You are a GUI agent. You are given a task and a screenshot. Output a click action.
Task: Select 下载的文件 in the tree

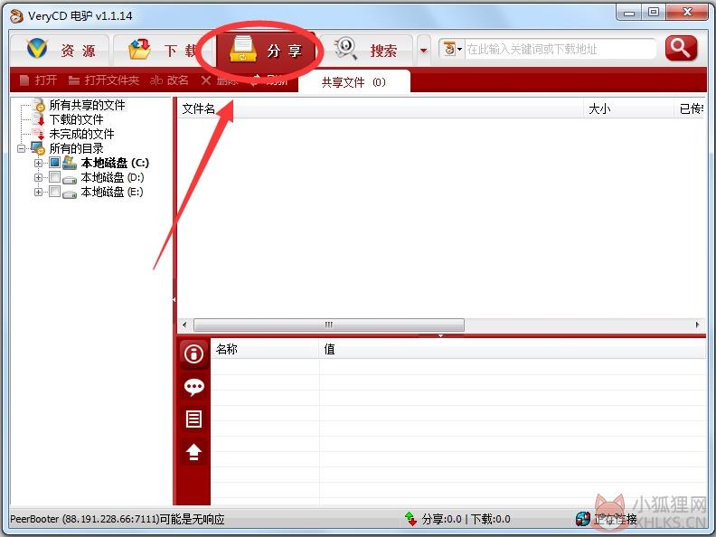coord(76,119)
